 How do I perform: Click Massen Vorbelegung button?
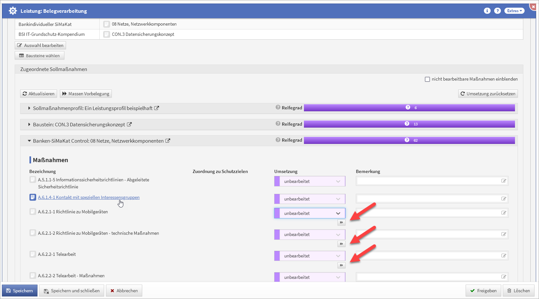(x=86, y=94)
